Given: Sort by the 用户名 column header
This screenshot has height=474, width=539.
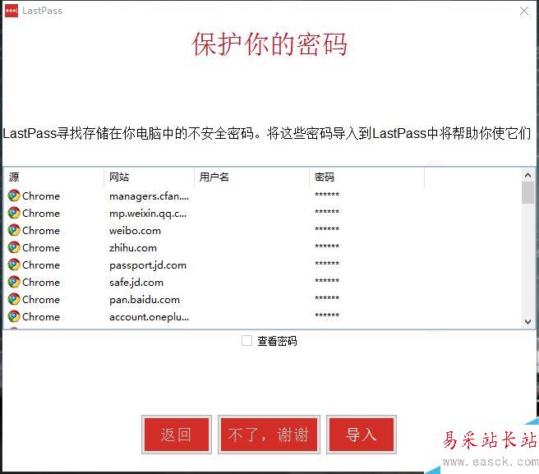Looking at the screenshot, I should (251, 177).
